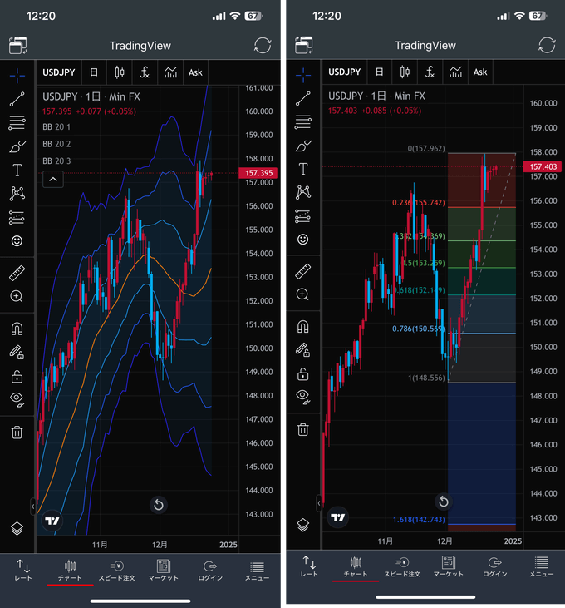Switch Ask price setting in left chart

195,72
